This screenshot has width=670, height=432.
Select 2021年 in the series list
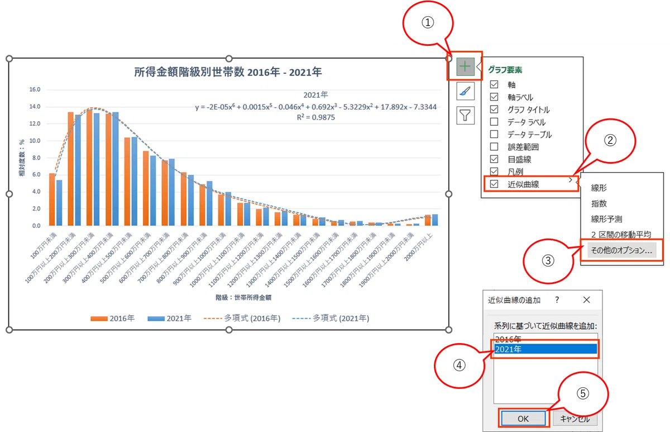(x=546, y=350)
